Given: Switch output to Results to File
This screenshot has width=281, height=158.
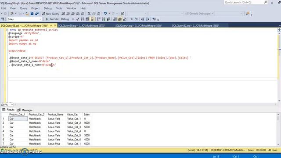Looking at the screenshot, I should point(125,19).
